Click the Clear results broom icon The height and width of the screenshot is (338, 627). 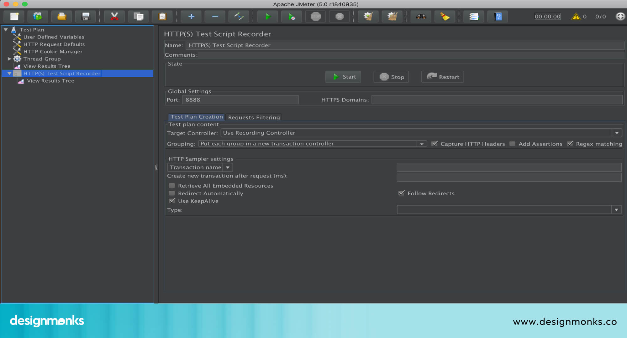tap(368, 16)
